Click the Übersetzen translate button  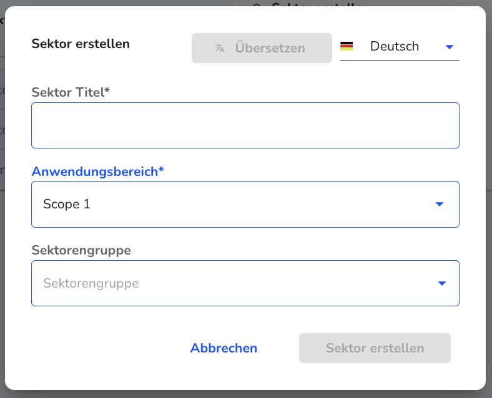coord(262,48)
